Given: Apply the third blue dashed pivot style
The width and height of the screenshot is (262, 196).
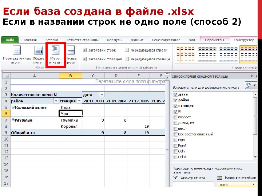Looking at the screenshot, I should tap(228, 54).
